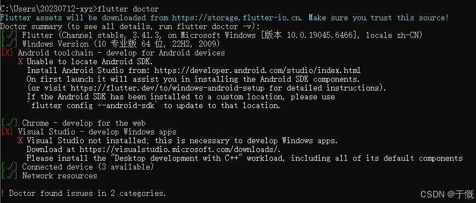476x203 pixels.
Task: Click the checkmark next to Chrome line
Action: pyautogui.click(x=9, y=123)
